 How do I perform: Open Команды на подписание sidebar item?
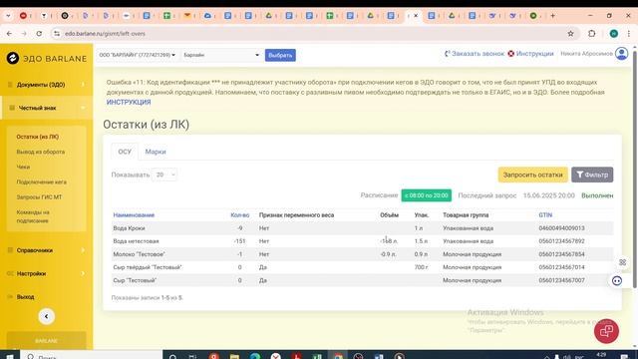tap(33, 216)
